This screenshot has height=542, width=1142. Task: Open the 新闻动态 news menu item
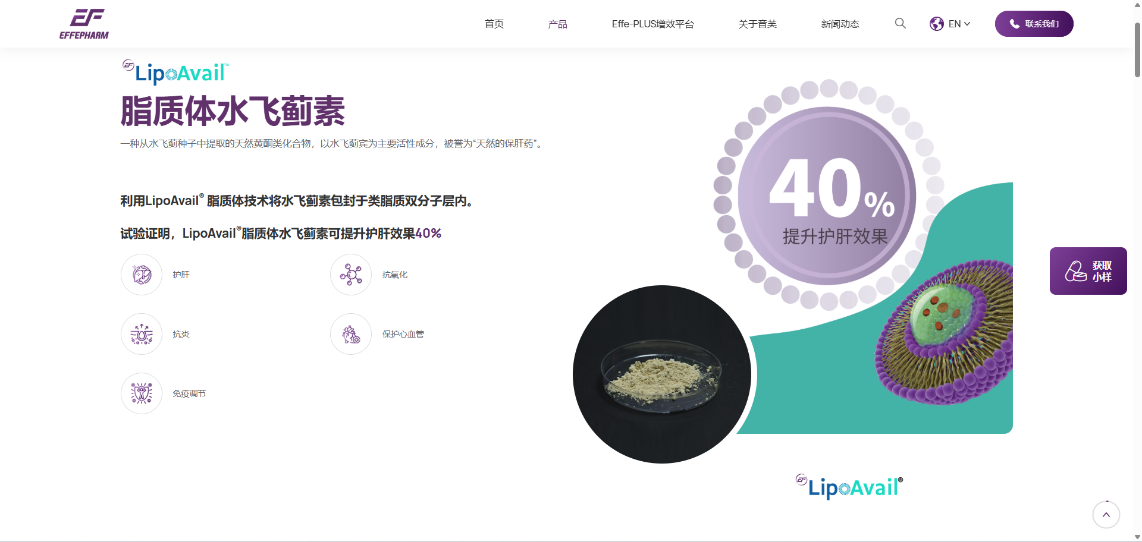(840, 24)
